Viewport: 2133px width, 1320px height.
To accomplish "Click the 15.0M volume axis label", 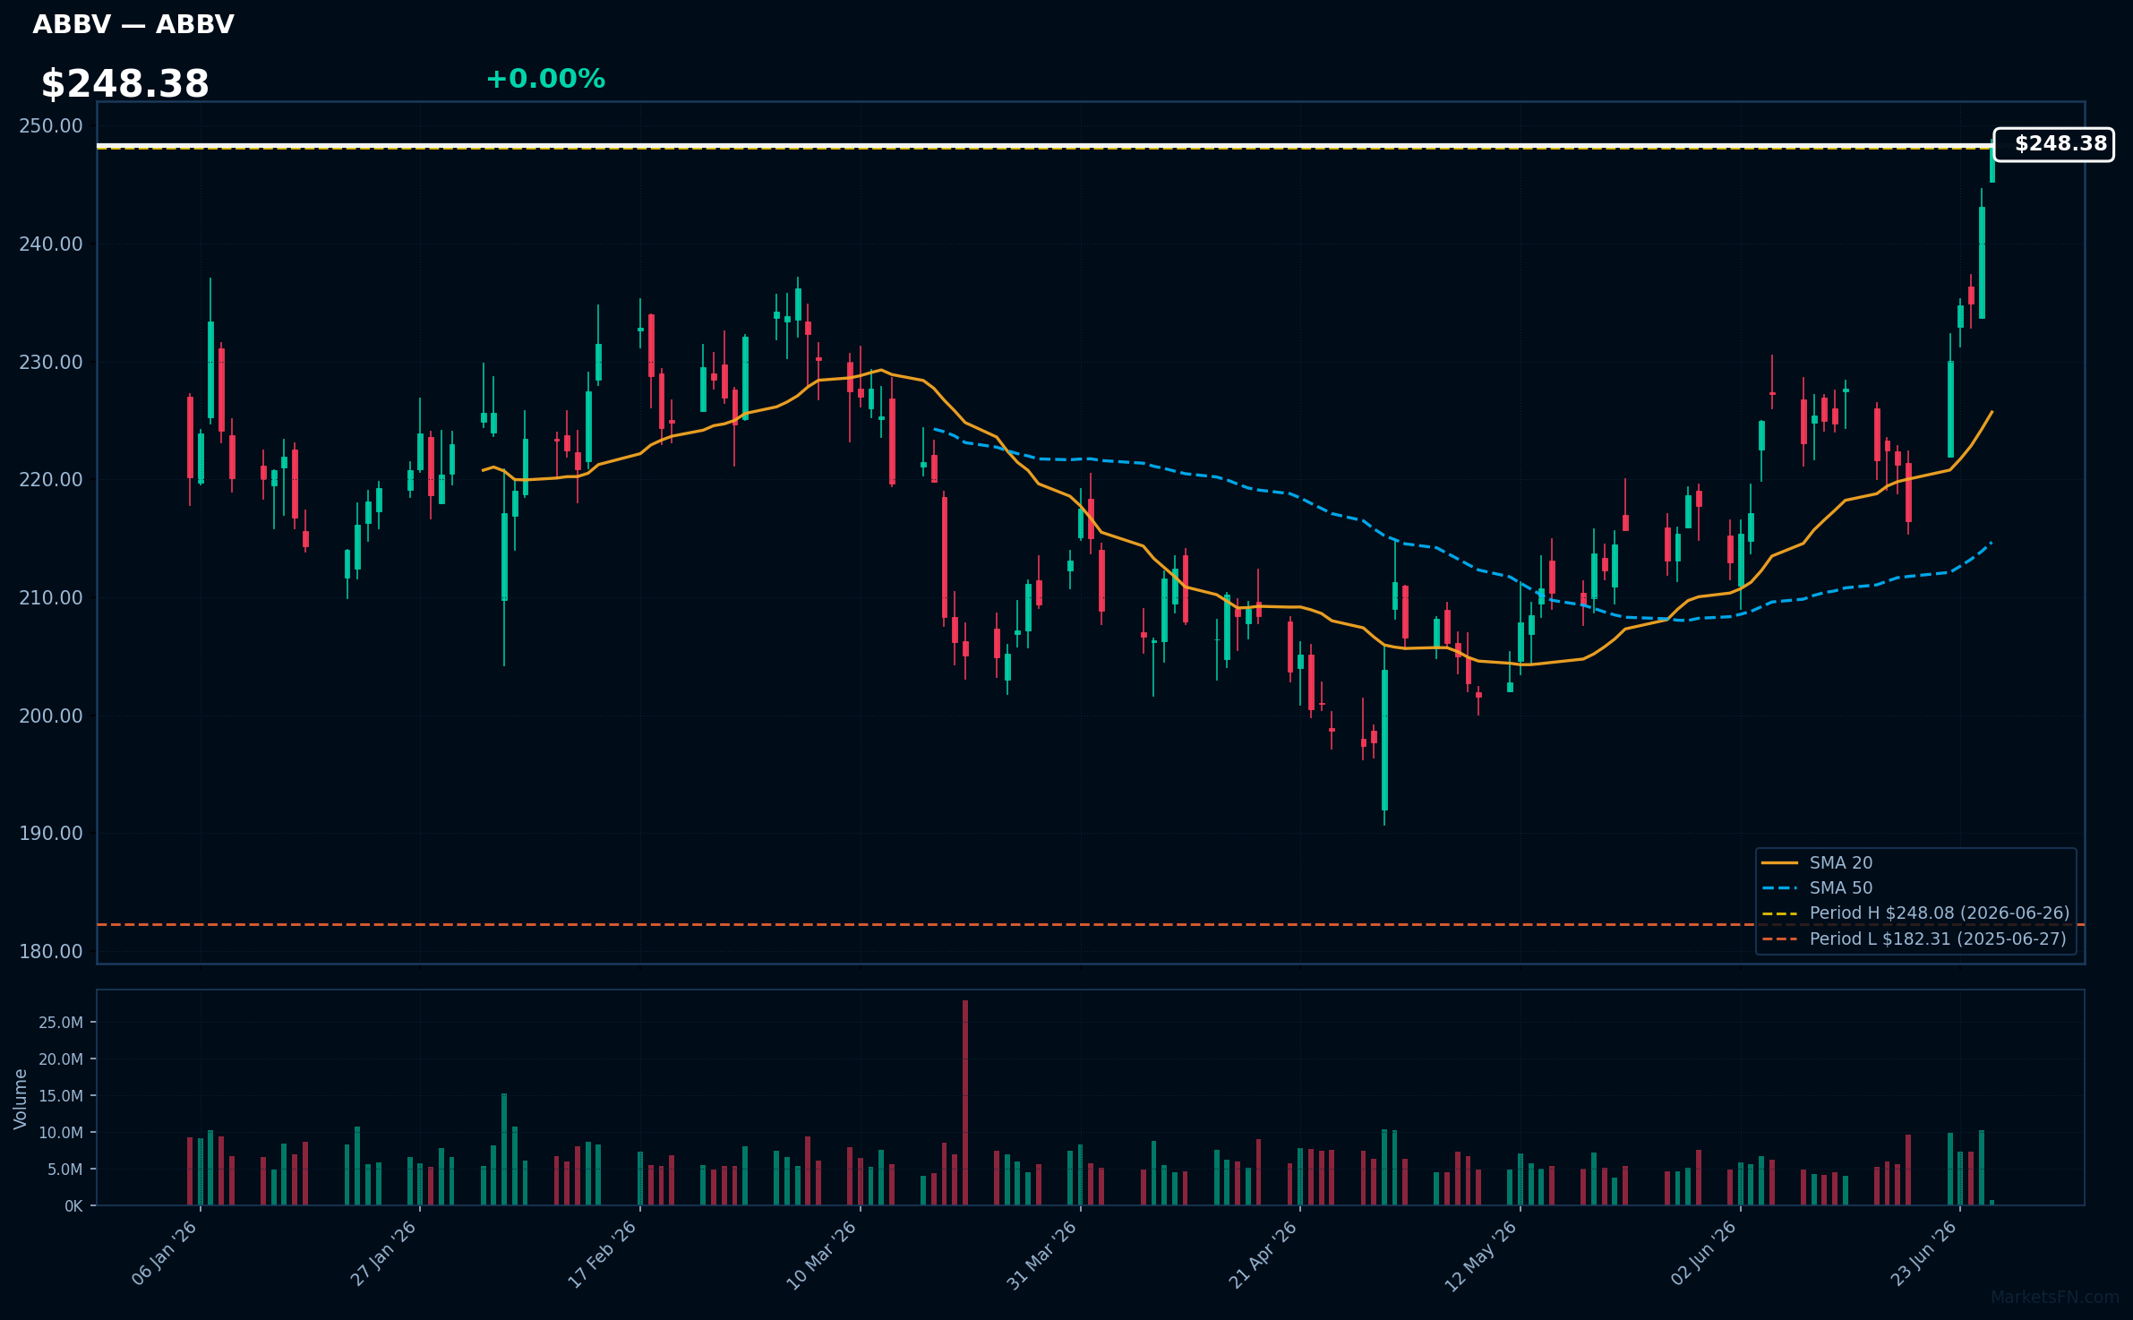I will click(61, 1095).
